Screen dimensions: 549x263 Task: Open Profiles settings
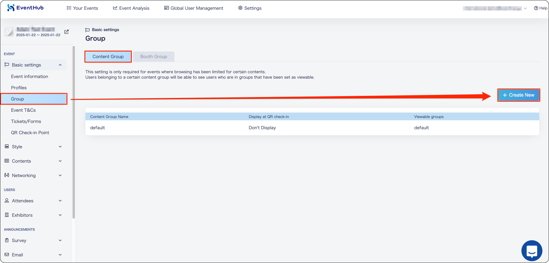pyautogui.click(x=19, y=88)
